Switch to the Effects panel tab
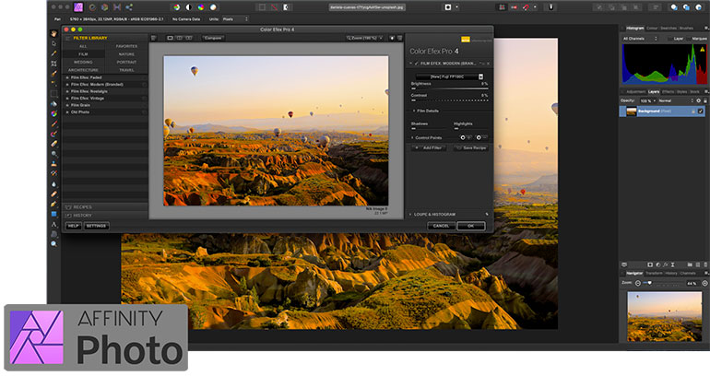 pyautogui.click(x=666, y=91)
